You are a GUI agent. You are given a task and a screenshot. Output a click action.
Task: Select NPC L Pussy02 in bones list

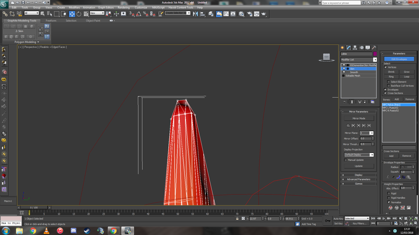click(x=391, y=108)
